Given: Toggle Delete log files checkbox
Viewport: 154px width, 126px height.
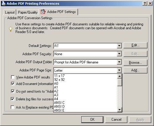Looking at the screenshot, I should click(13, 99).
